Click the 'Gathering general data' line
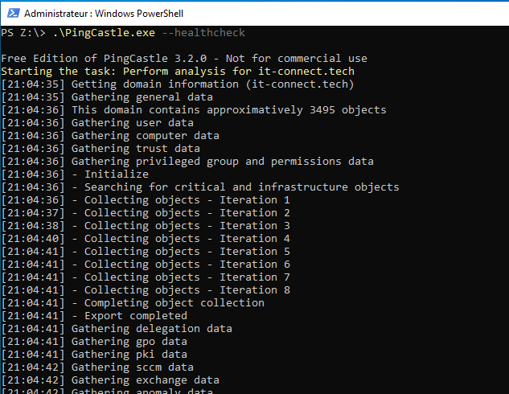The width and height of the screenshot is (509, 394). pyautogui.click(x=142, y=97)
